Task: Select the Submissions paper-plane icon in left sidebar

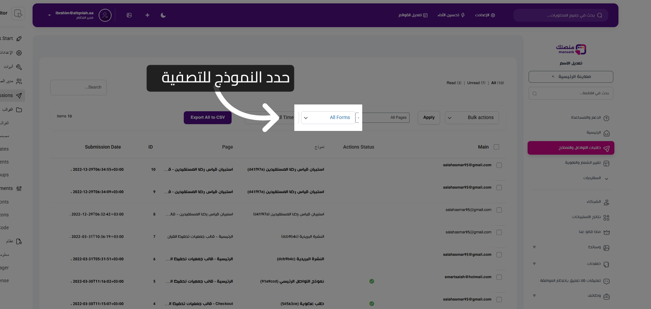Action: click(19, 95)
